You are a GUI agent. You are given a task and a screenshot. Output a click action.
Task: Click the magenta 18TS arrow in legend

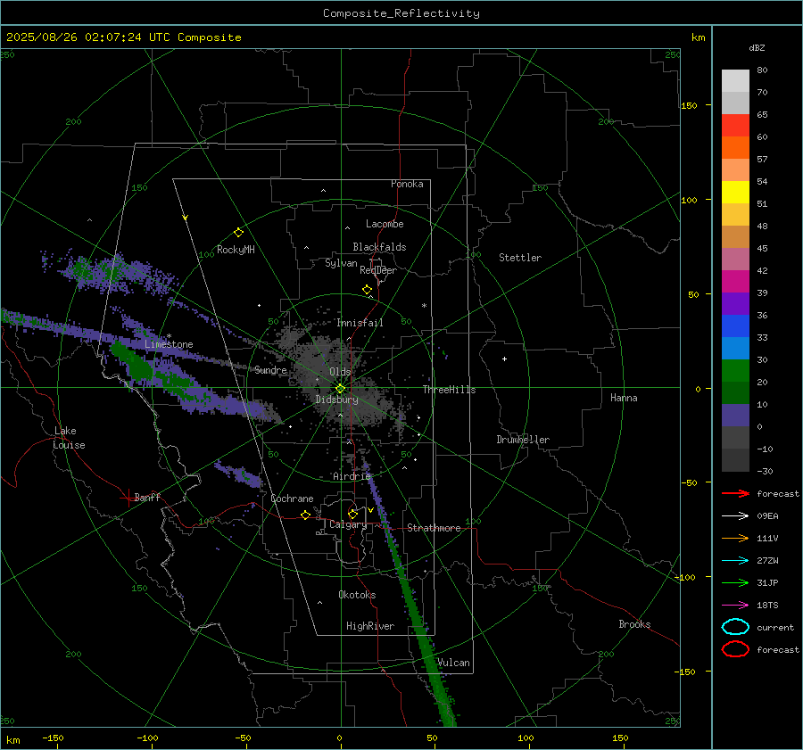(x=736, y=606)
